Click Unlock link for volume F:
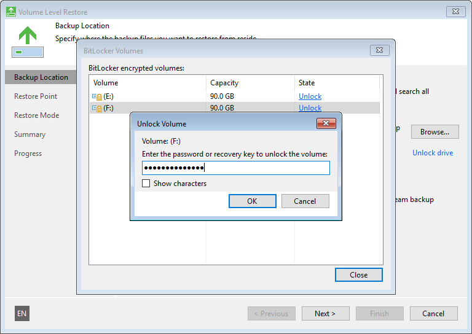This screenshot has width=472, height=334. (x=310, y=108)
